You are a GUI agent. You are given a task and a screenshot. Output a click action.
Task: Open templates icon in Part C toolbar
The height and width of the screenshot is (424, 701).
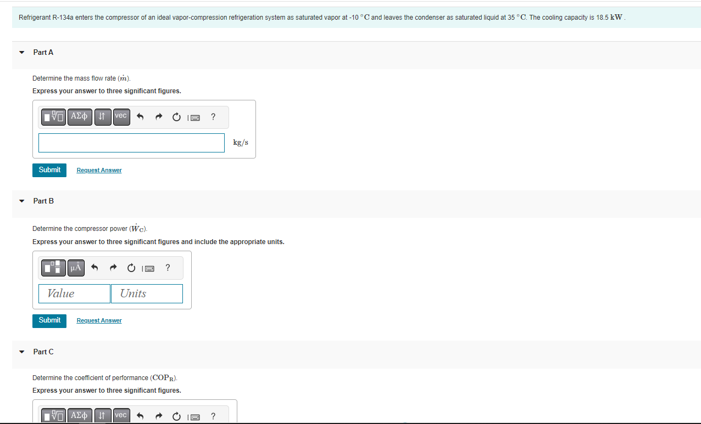coord(54,415)
